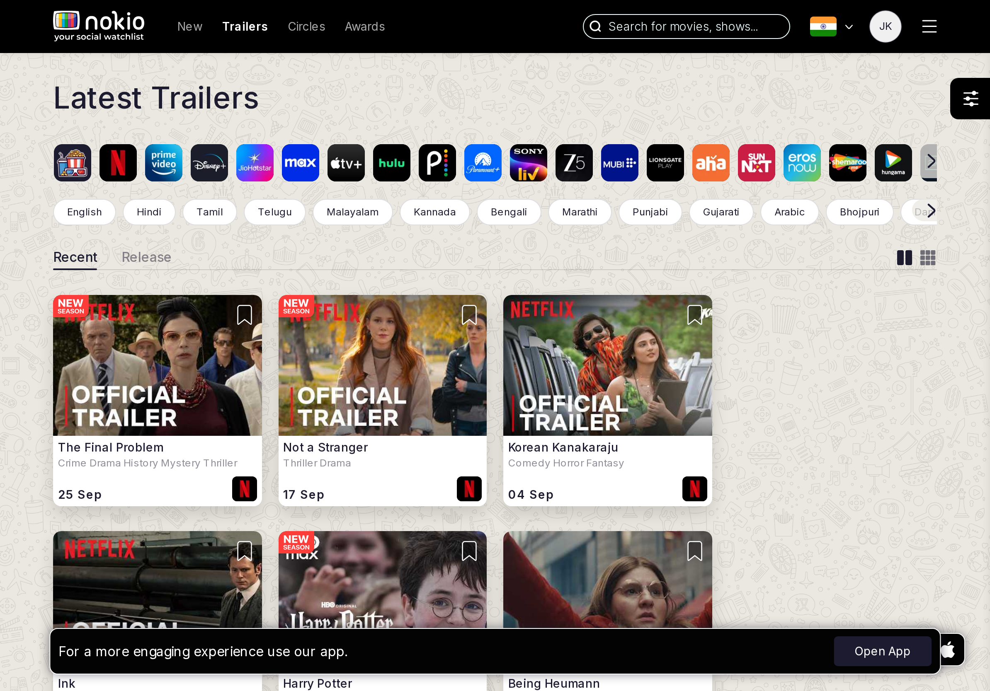The width and height of the screenshot is (990, 691).
Task: Switch to the Release tab
Action: (x=147, y=257)
